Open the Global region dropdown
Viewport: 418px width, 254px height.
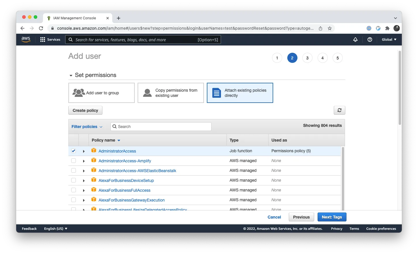pyautogui.click(x=389, y=39)
